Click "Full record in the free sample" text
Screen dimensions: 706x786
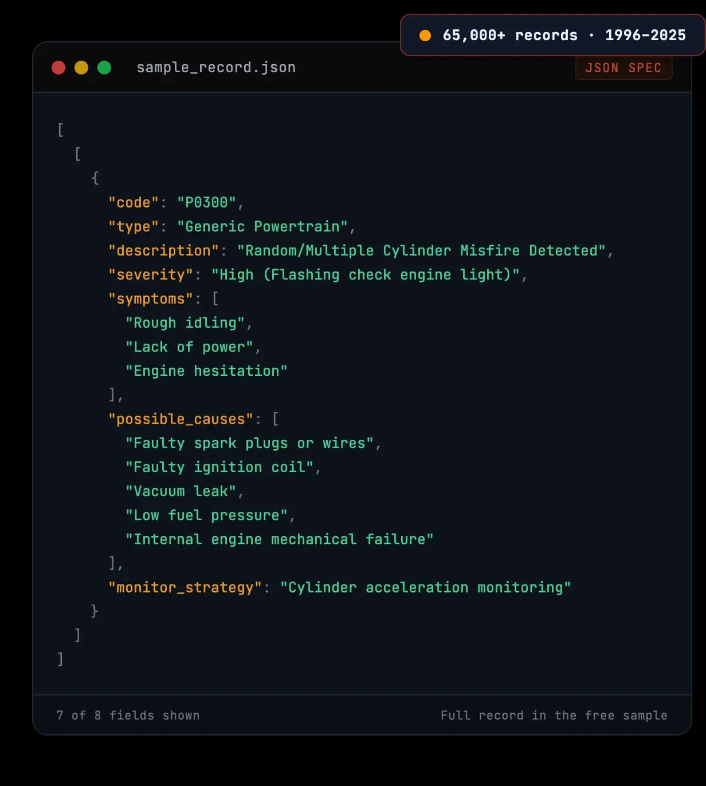(x=554, y=715)
